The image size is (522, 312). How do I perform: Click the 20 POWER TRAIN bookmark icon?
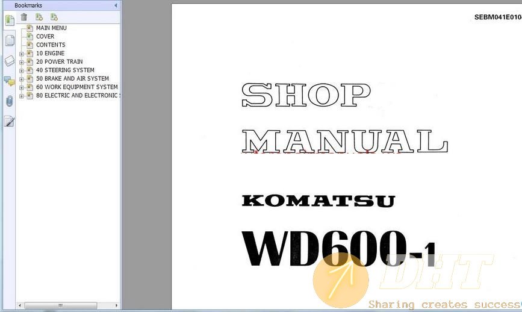point(30,61)
